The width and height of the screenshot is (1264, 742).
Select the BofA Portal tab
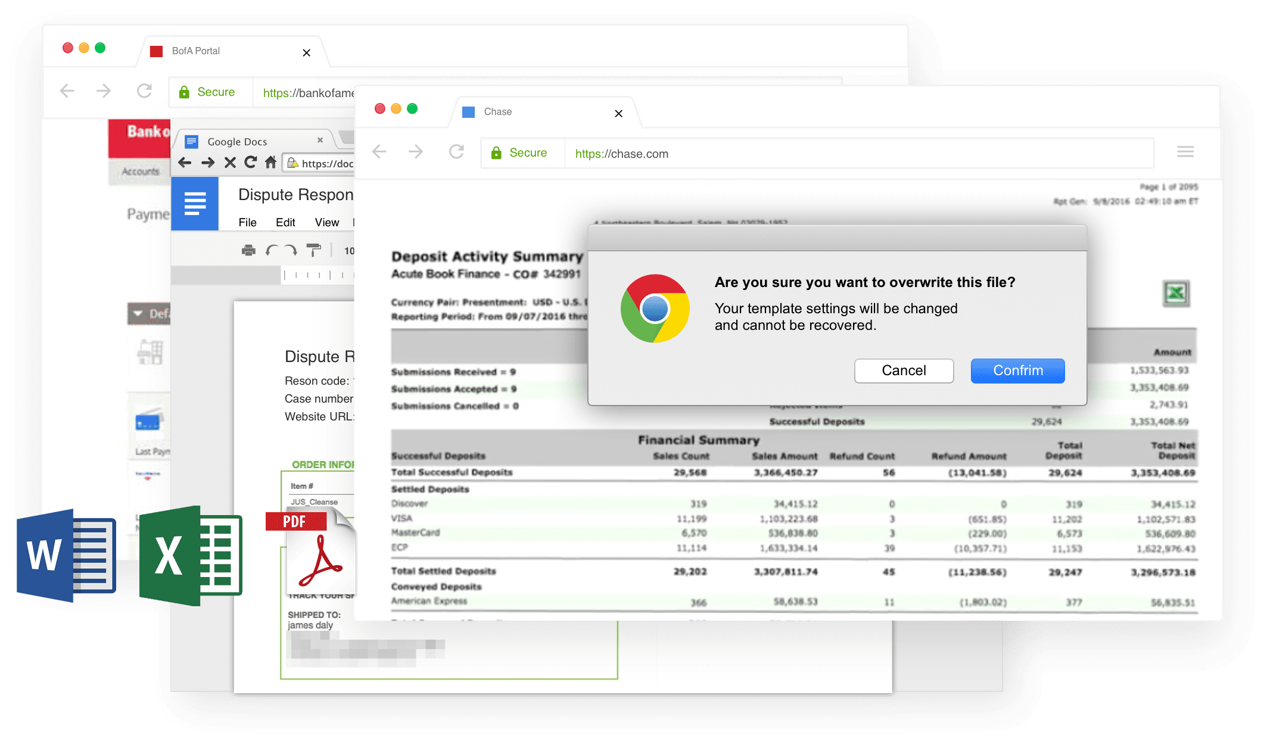point(232,51)
